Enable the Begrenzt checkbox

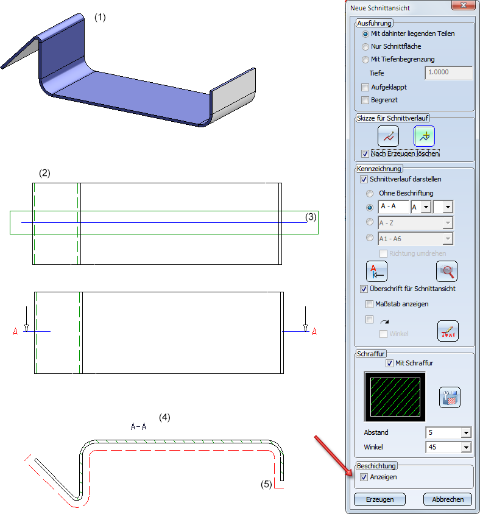pos(365,100)
